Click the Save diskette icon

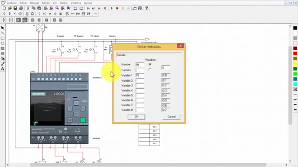15,8
